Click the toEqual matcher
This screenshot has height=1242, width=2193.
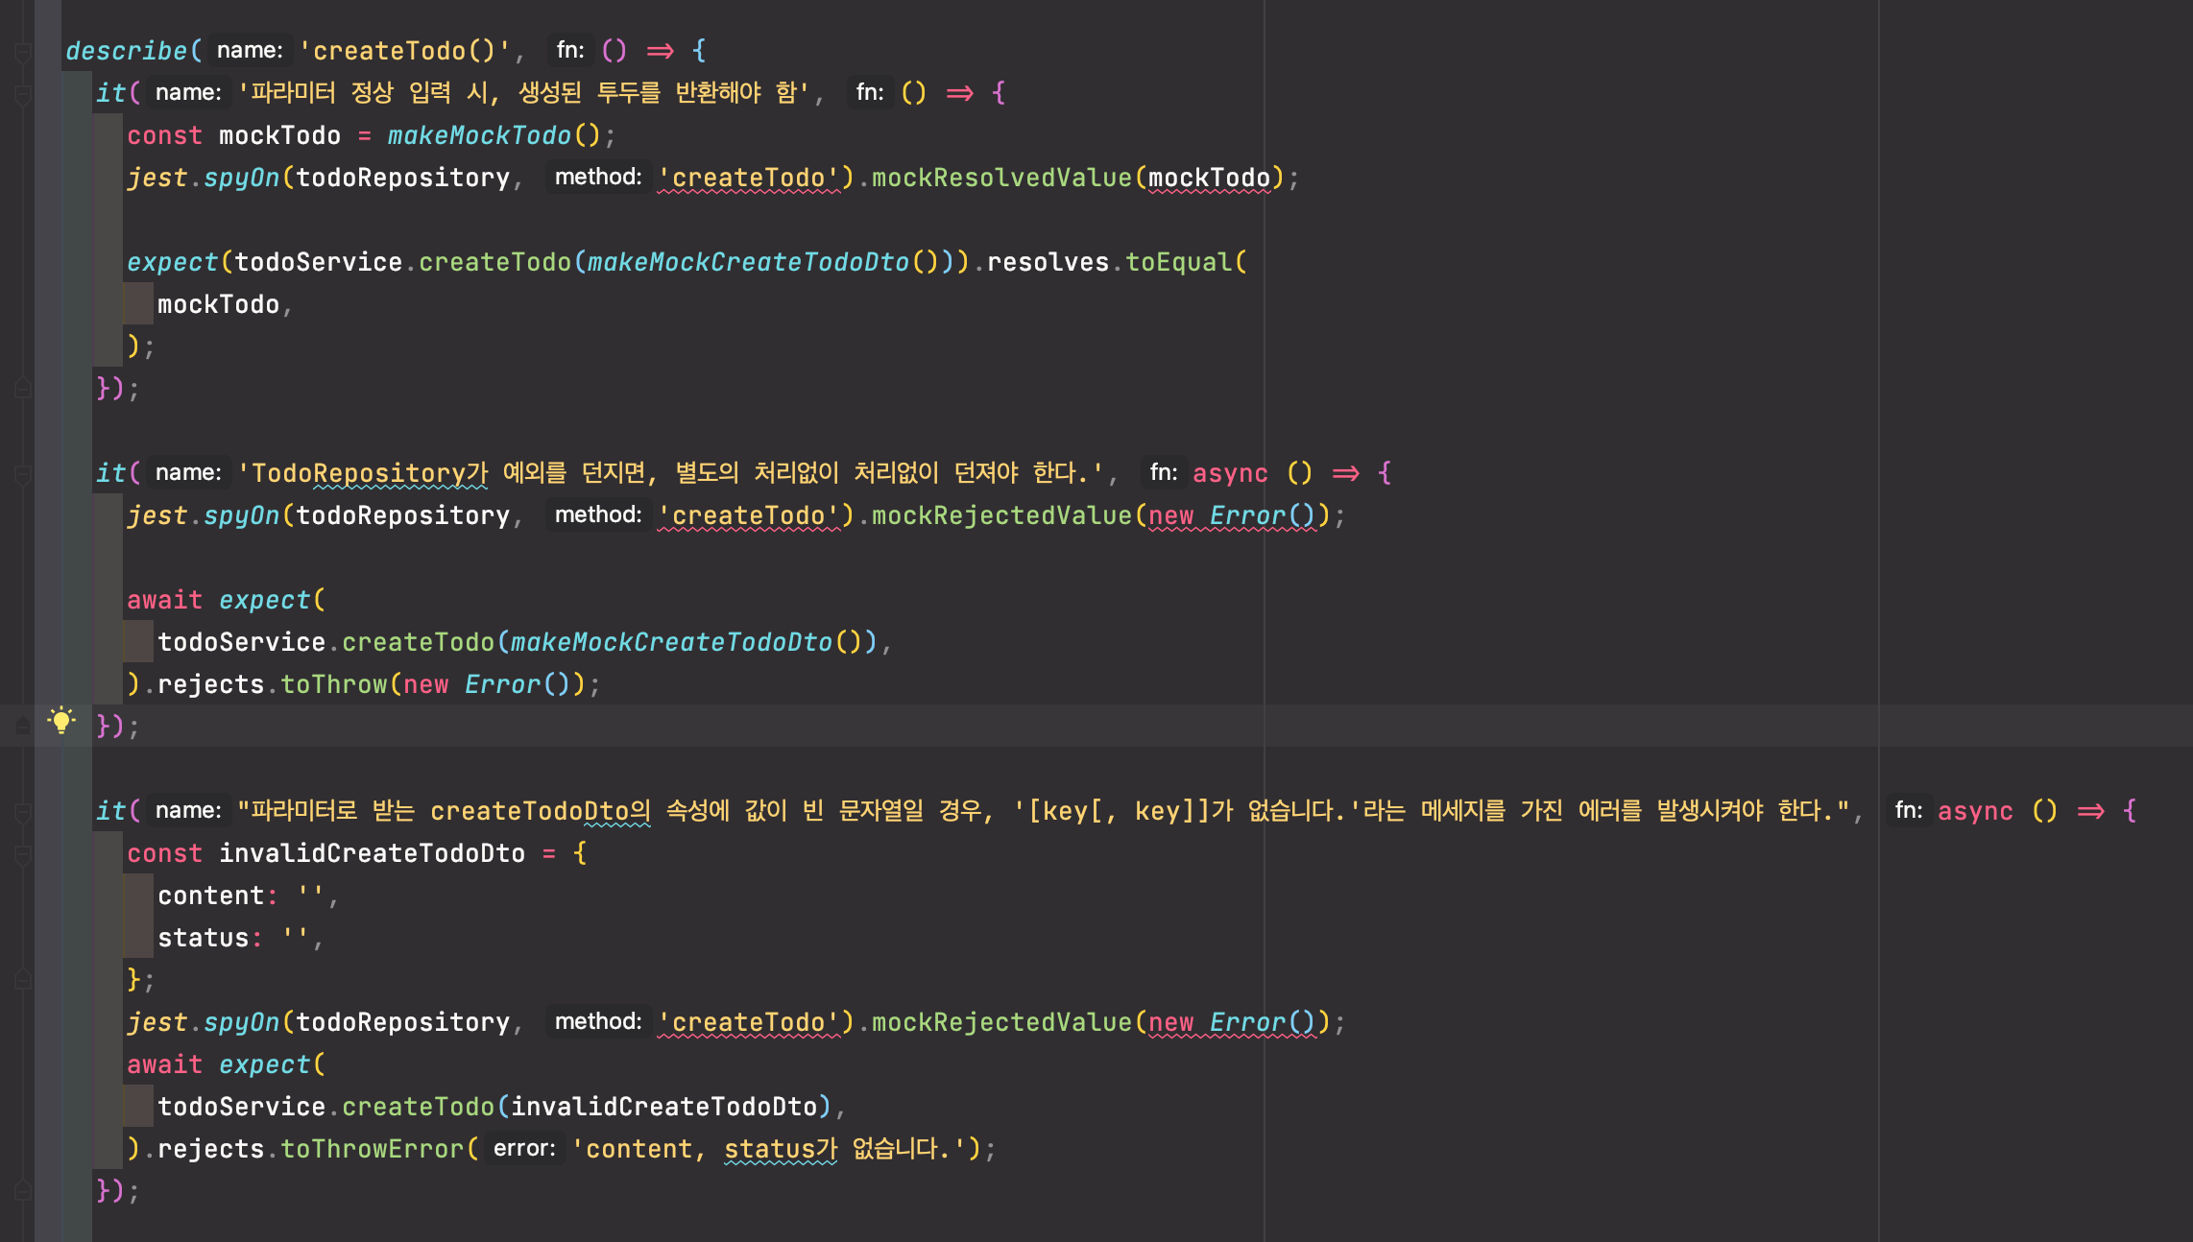pyautogui.click(x=1178, y=262)
